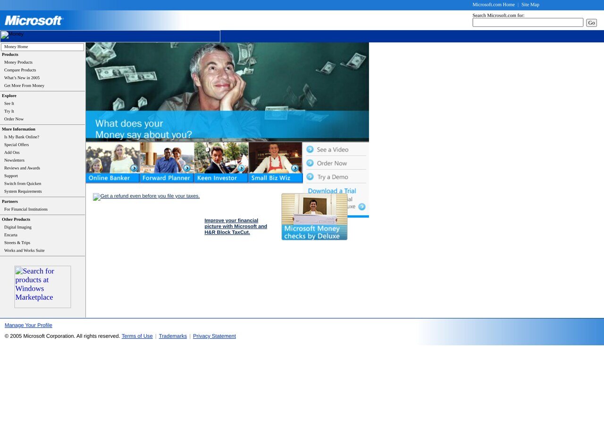Open Money Products in the sidebar
The width and height of the screenshot is (604, 424).
point(18,62)
